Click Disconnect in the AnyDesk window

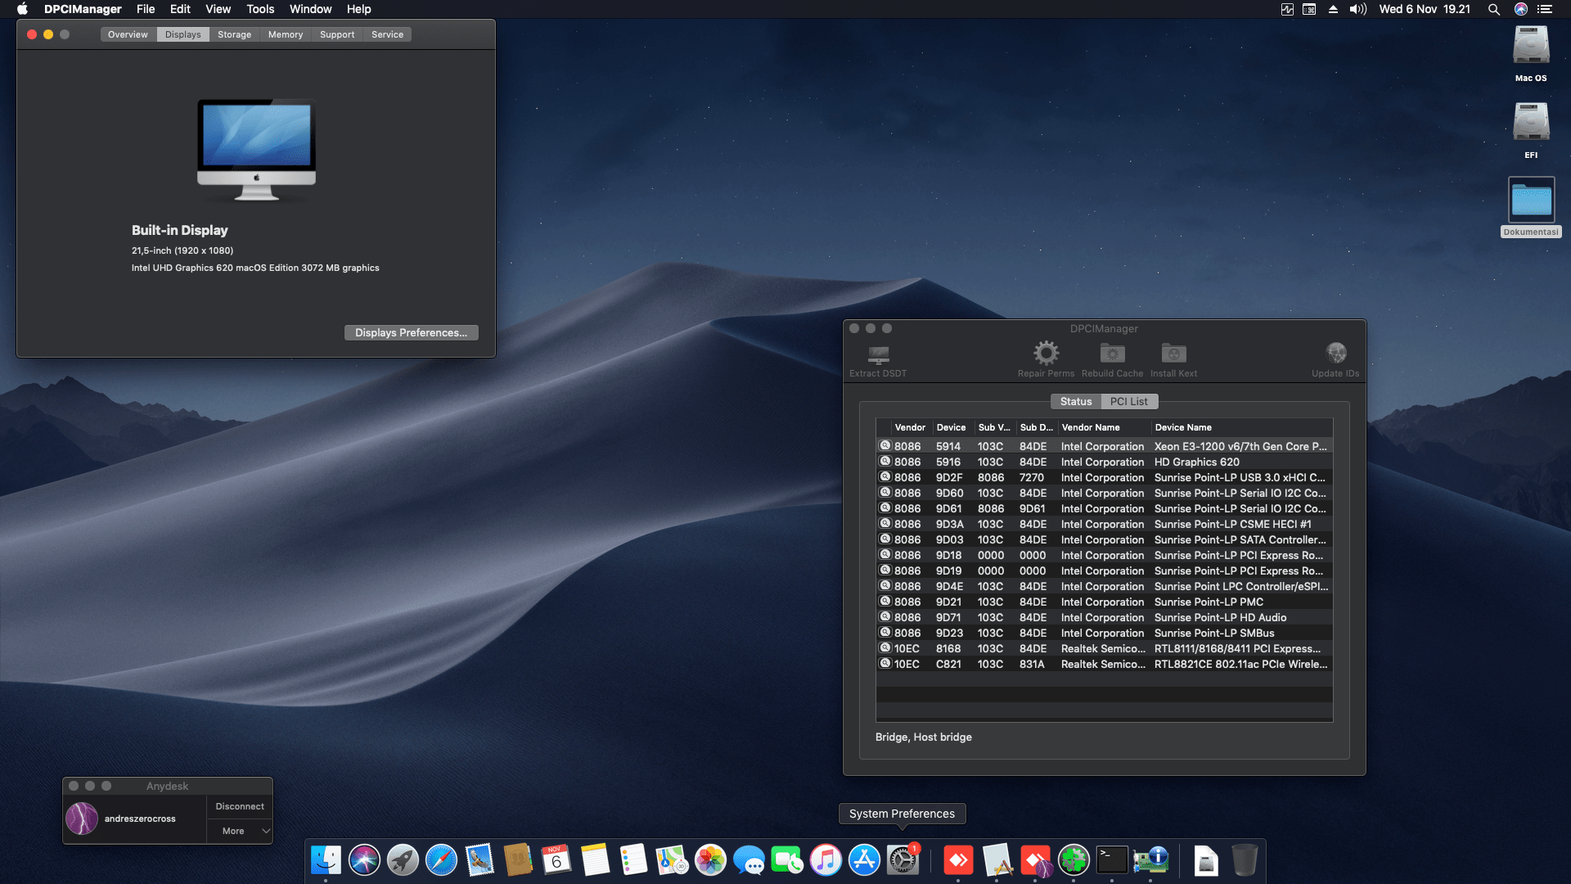pyautogui.click(x=239, y=806)
